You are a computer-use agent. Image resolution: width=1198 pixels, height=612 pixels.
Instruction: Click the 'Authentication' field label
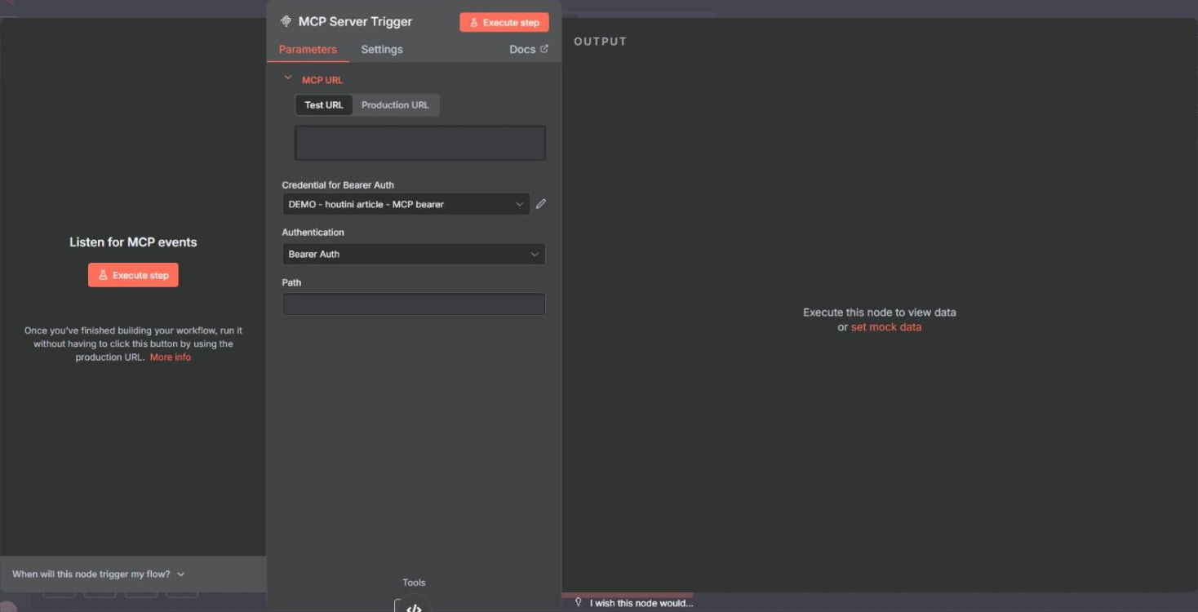pyautogui.click(x=313, y=233)
